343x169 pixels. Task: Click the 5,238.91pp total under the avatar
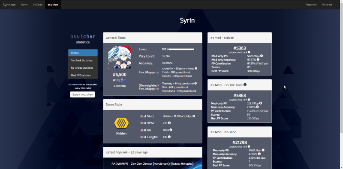click(120, 86)
